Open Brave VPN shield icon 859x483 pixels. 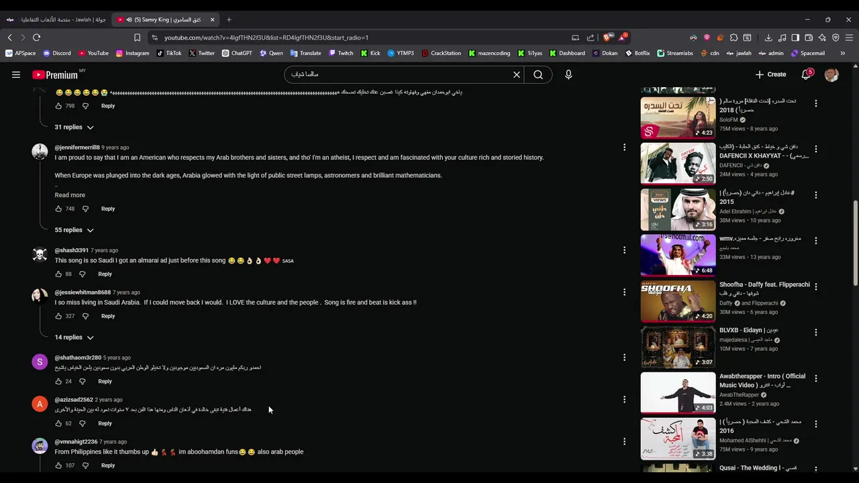[836, 38]
